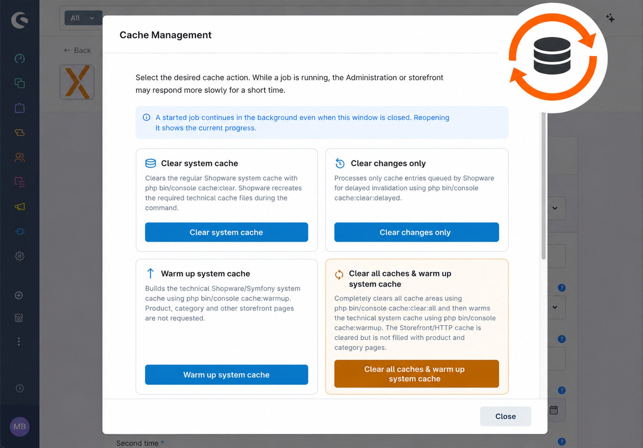Open the Marketing megaphone icon in sidebar
The width and height of the screenshot is (643, 448).
point(20,207)
